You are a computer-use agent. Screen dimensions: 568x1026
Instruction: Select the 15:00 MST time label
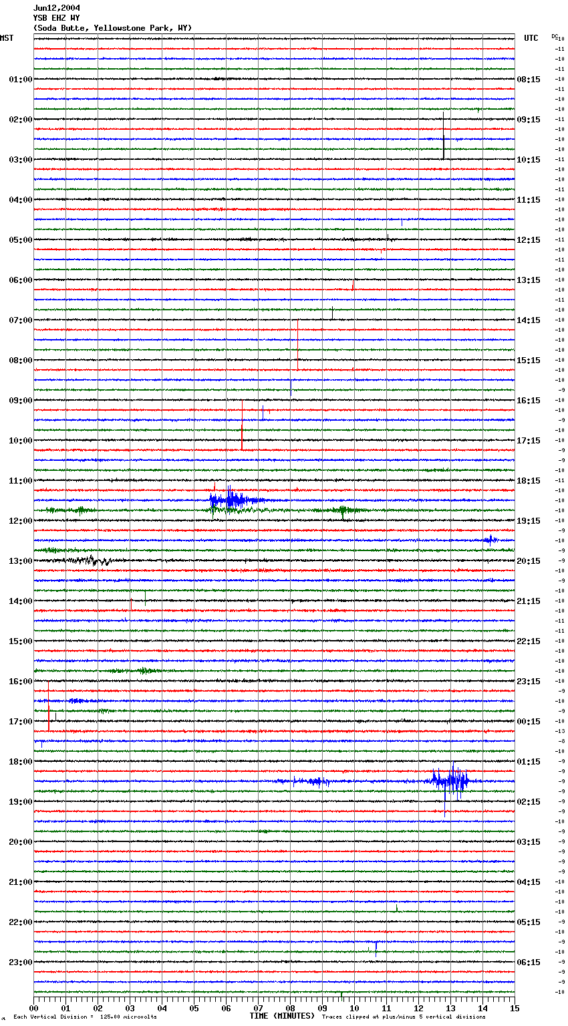21,641
